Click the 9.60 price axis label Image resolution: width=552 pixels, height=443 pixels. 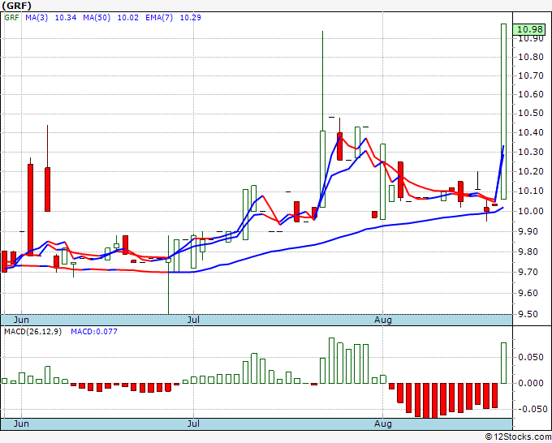click(528, 293)
